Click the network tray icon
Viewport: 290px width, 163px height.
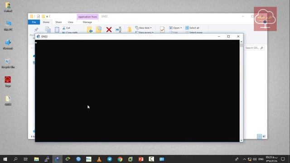[250, 159]
